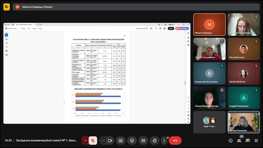Click the present screen icon
263x148 pixels.
pos(121,141)
